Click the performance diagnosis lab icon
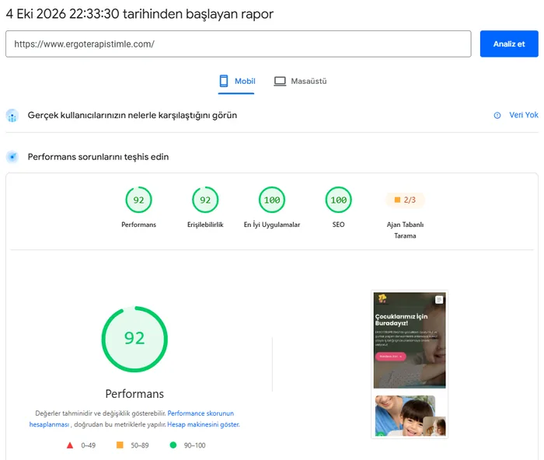This screenshot has width=544, height=460. pyautogui.click(x=12, y=157)
